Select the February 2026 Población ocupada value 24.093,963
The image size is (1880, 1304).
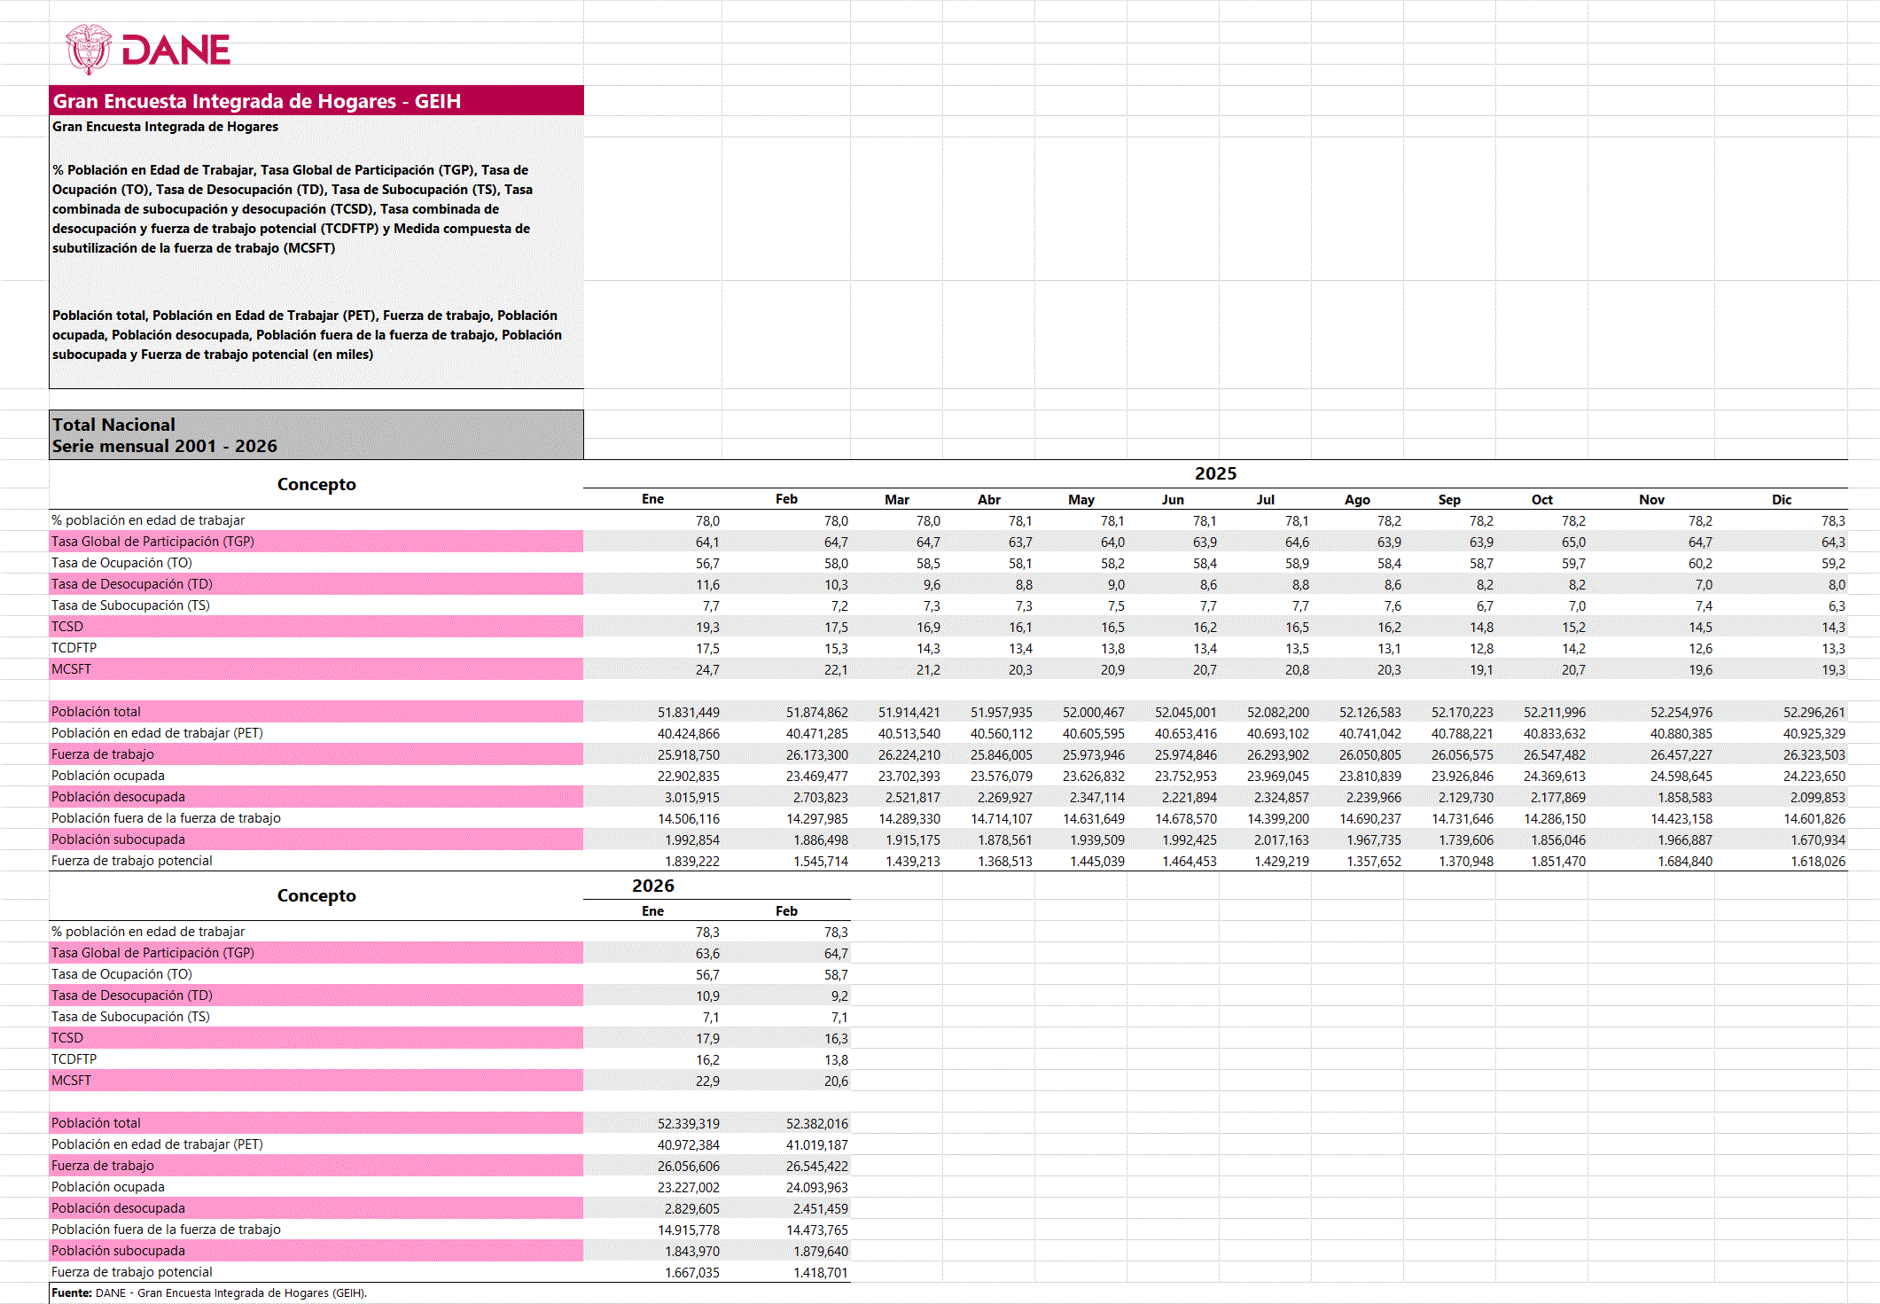click(816, 1188)
